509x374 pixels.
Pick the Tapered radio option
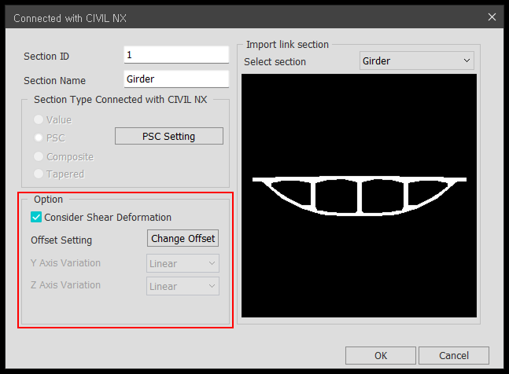coord(39,174)
